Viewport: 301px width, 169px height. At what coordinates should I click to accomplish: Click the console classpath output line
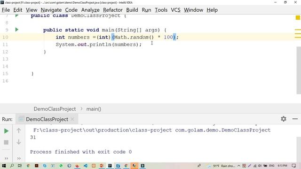pos(152,130)
